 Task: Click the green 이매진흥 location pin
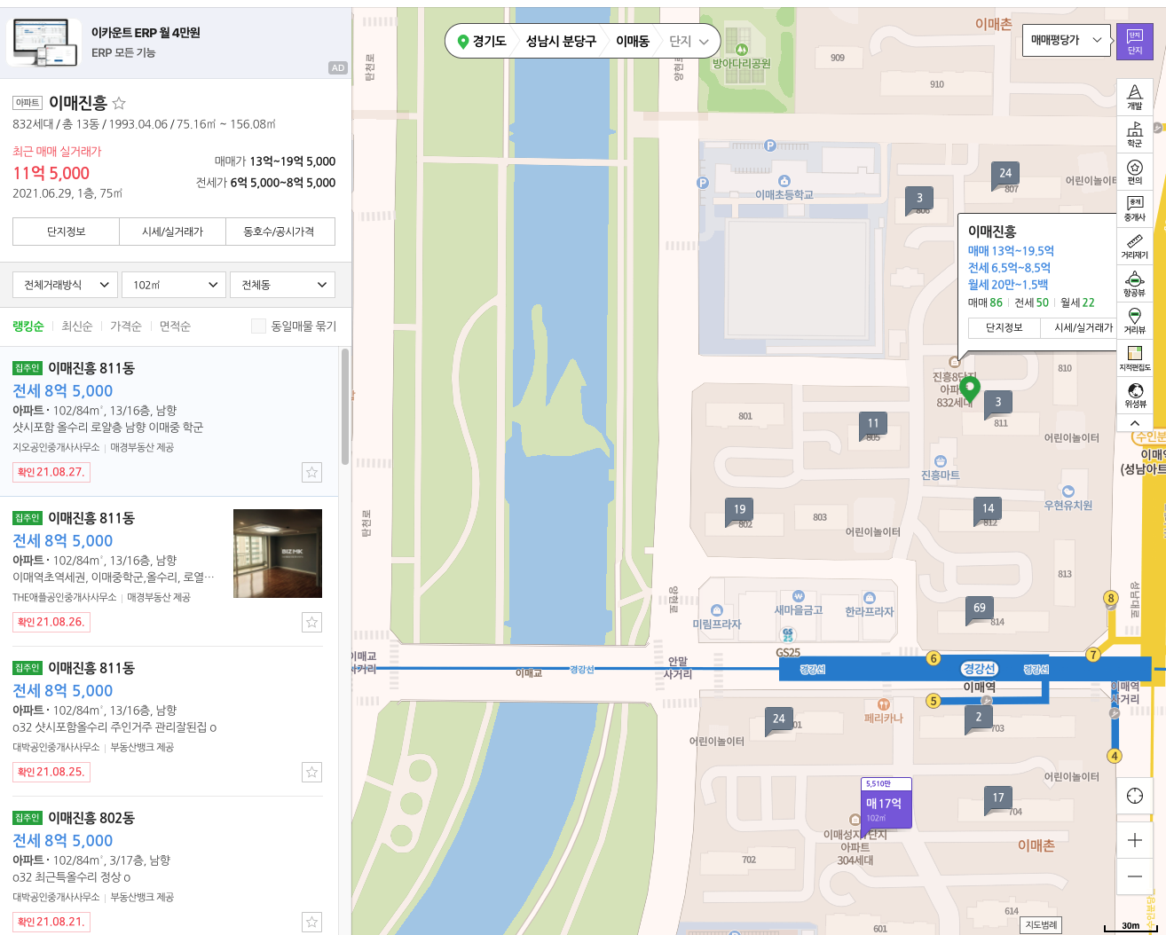[x=970, y=388]
